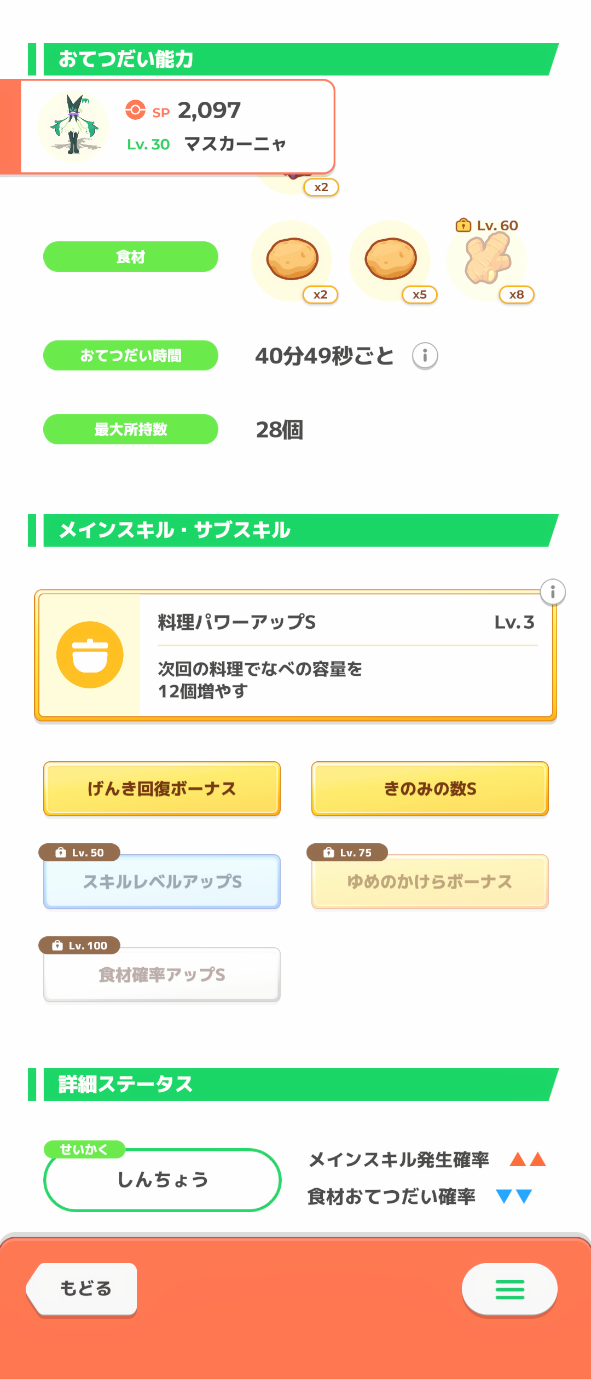Tap locked ゆめのかけらボーナス sub skill
The image size is (591, 1379).
pyautogui.click(x=430, y=882)
